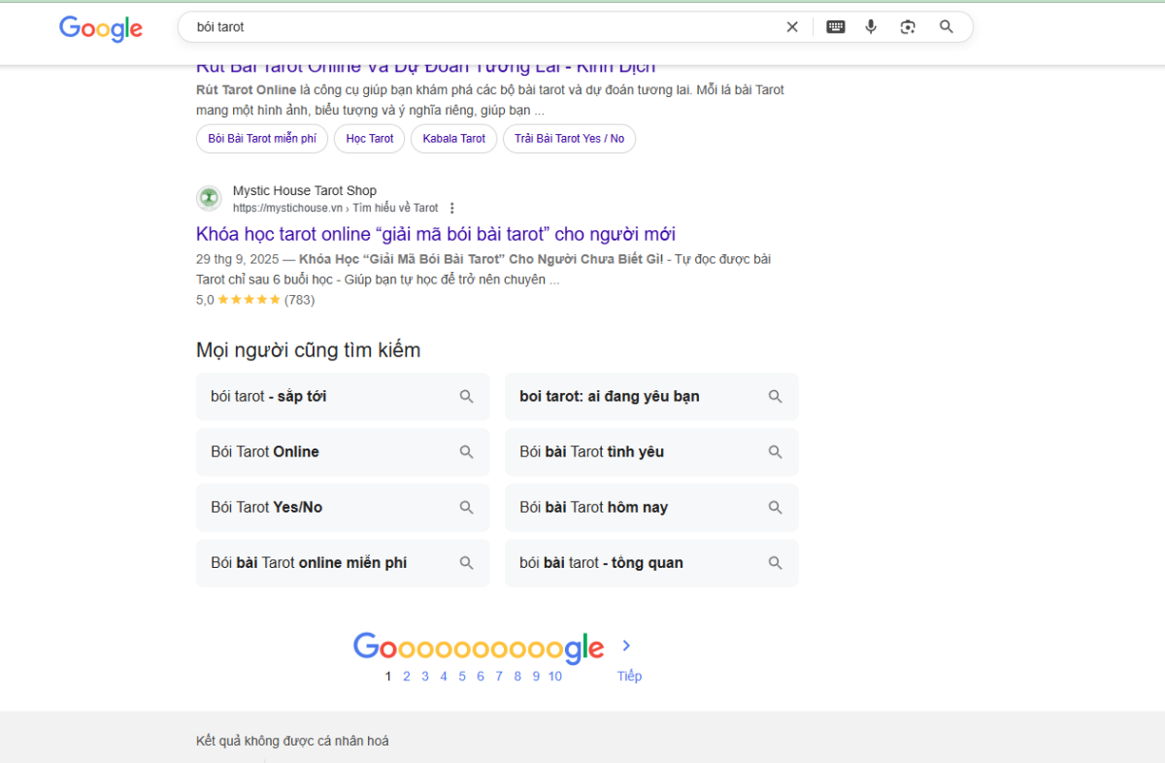Click the magnifier search submit icon
Screen dimensions: 1165x763
coord(947,27)
